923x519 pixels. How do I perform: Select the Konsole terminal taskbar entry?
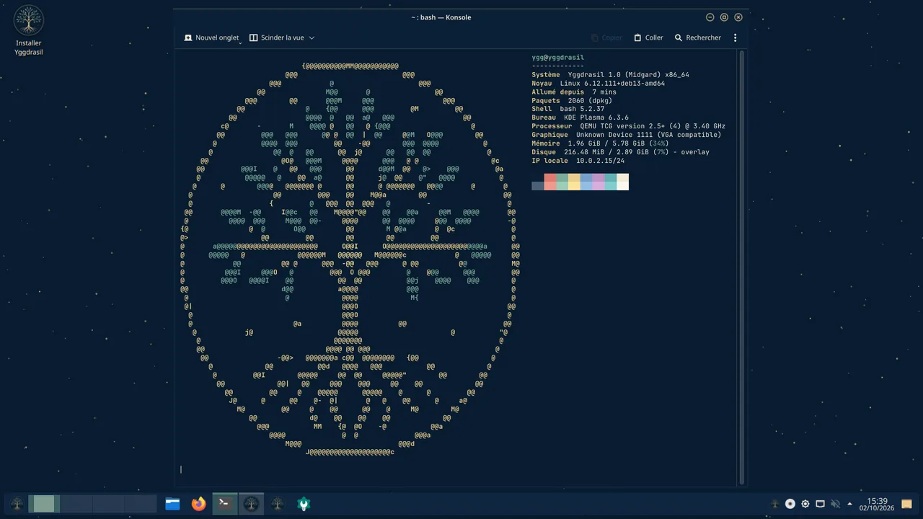[x=225, y=504]
